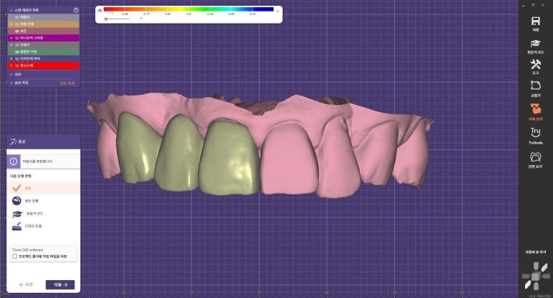The image size is (553, 298).
Task: Click the narrow green lateral incisor crown
Action: [179, 153]
